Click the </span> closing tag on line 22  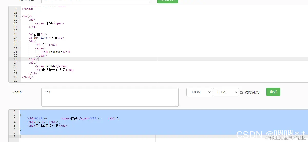coord(41,56)
